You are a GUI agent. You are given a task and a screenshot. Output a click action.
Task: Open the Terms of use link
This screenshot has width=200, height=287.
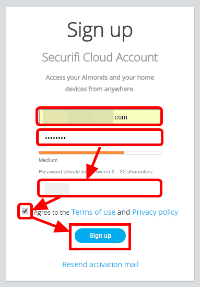[x=93, y=212]
